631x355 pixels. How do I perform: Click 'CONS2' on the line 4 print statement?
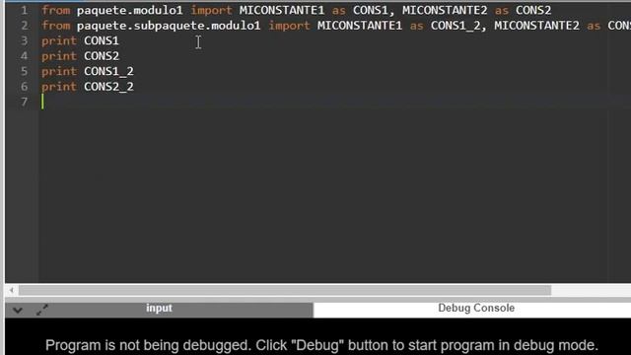(x=102, y=56)
